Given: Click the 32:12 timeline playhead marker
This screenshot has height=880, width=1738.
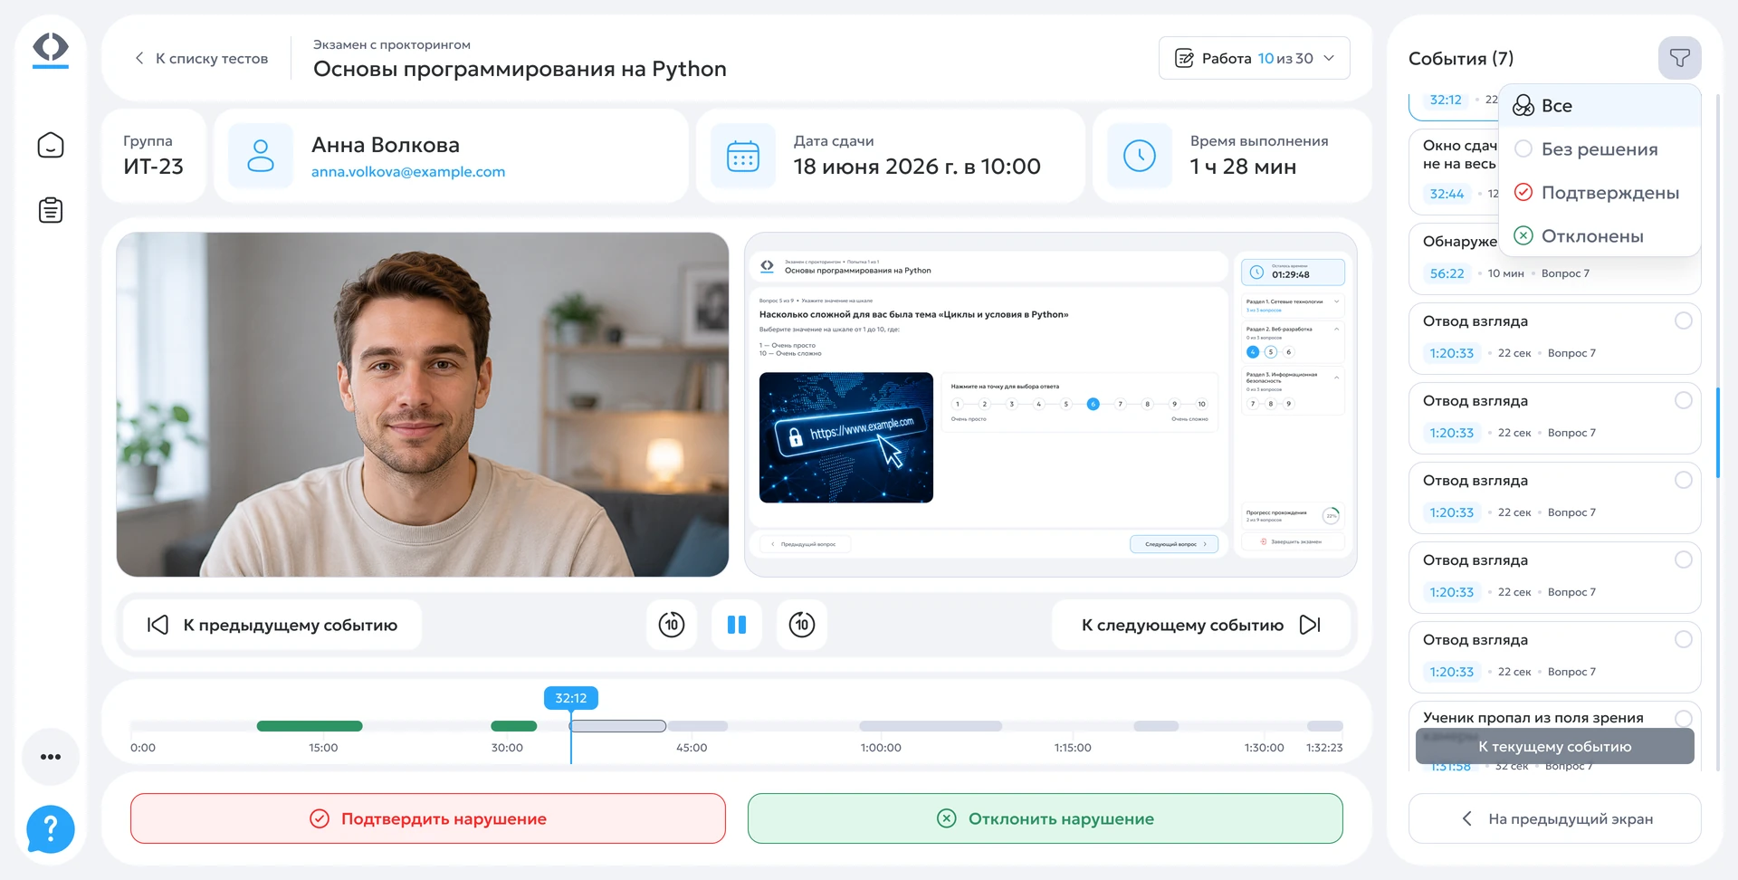Looking at the screenshot, I should click(x=571, y=698).
